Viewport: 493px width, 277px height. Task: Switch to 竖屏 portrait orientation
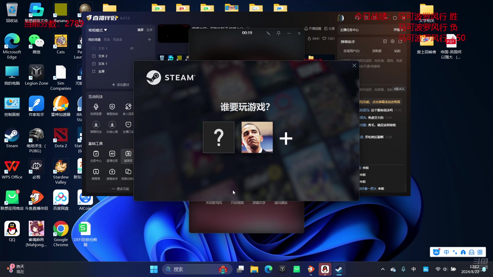click(x=149, y=30)
